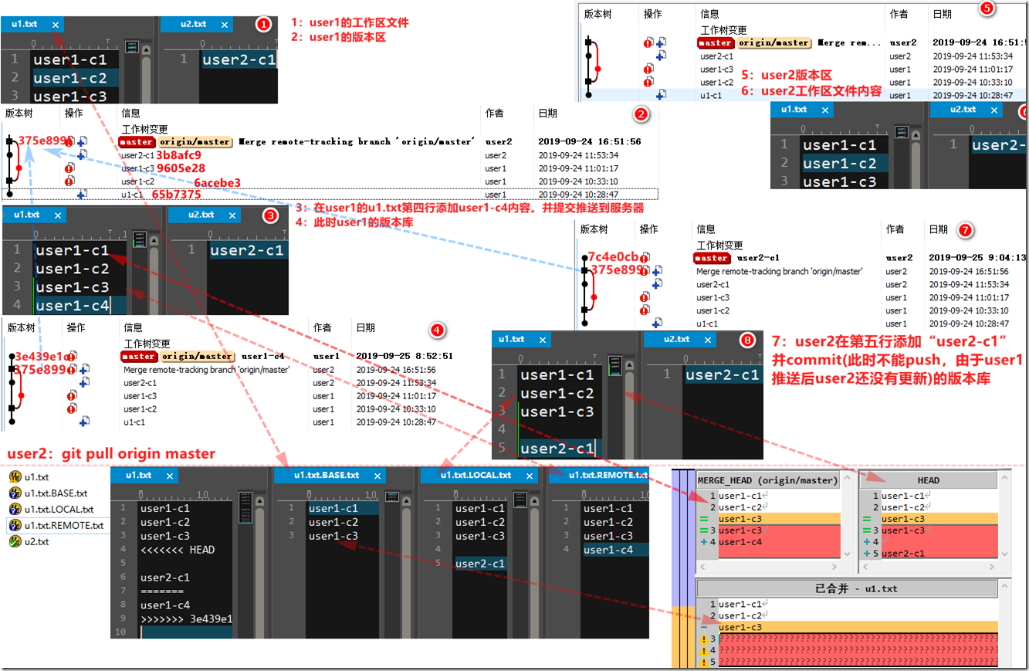Click scroll-up arrow of the merged result pane
1029x671 pixels.
click(1004, 585)
